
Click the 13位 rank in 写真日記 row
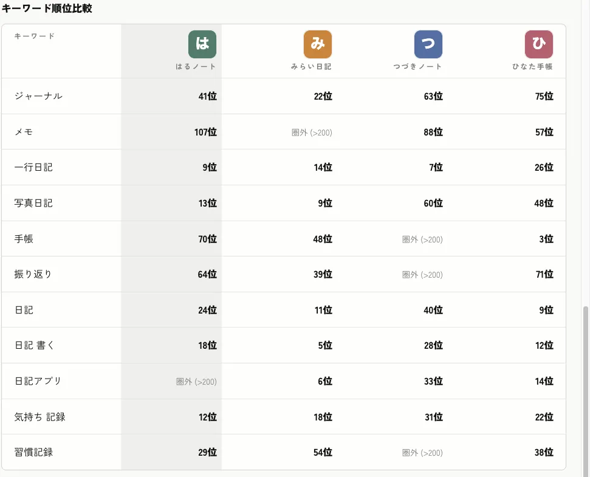click(208, 203)
